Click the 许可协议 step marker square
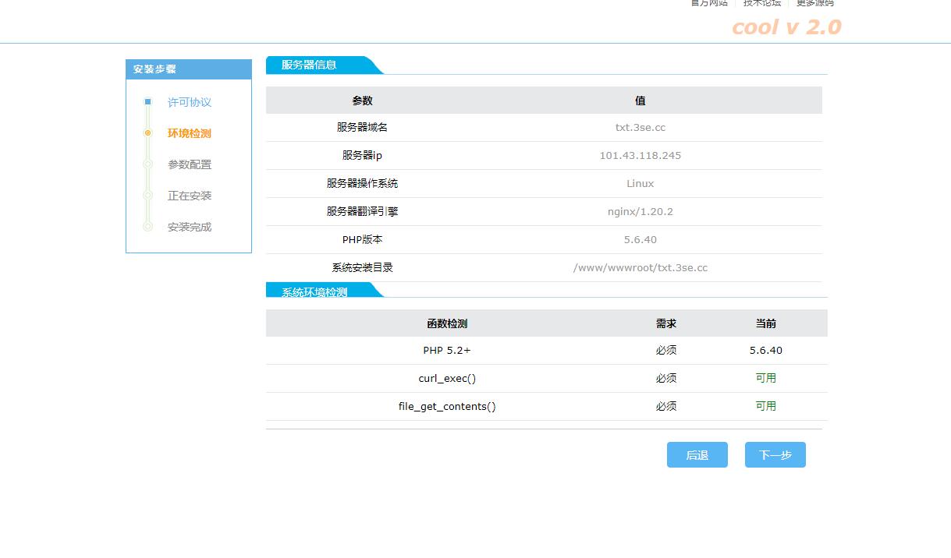 click(147, 102)
